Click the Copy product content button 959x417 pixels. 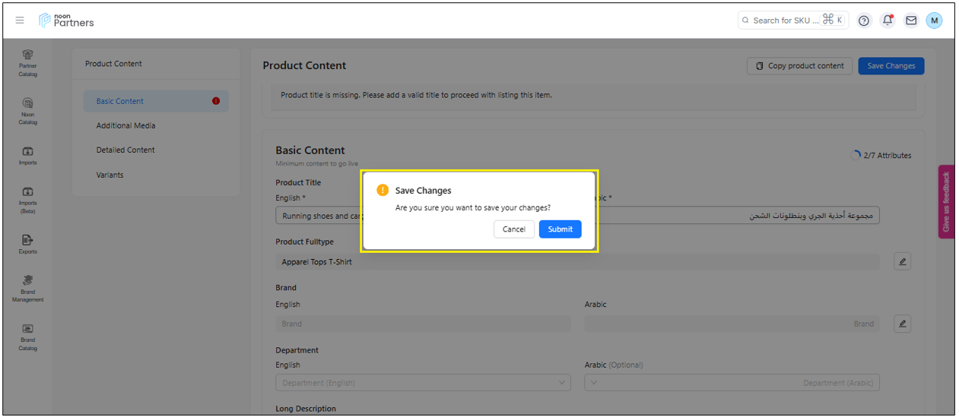point(799,66)
